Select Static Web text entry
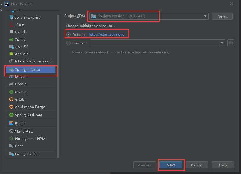The width and height of the screenshot is (241, 174). pos(24,131)
